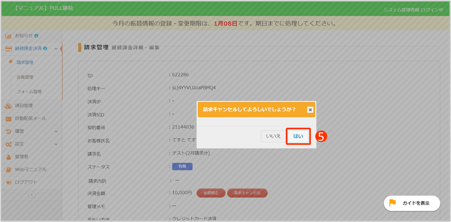Select 請求管理 in the sidebar

25,62
